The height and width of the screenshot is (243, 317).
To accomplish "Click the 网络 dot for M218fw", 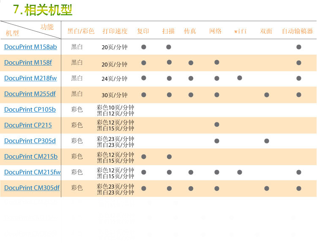I will tap(217, 78).
